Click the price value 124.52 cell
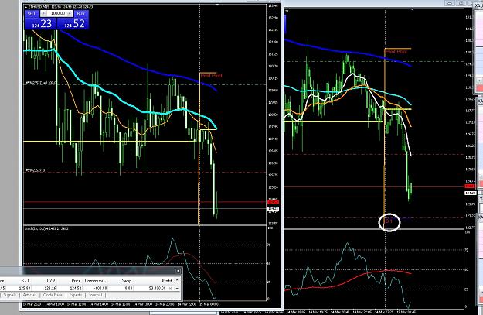The image size is (483, 315). click(76, 288)
